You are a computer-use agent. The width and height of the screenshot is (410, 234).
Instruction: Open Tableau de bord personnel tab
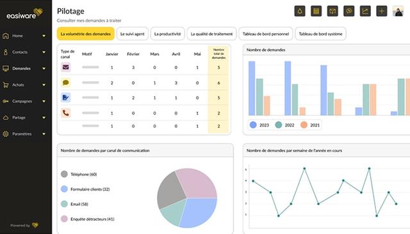pyautogui.click(x=266, y=34)
